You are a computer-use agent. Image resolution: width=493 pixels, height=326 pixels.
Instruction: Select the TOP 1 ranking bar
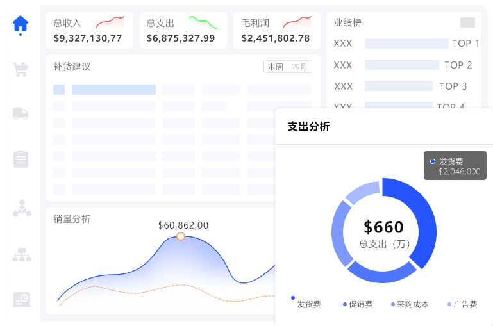click(x=406, y=44)
